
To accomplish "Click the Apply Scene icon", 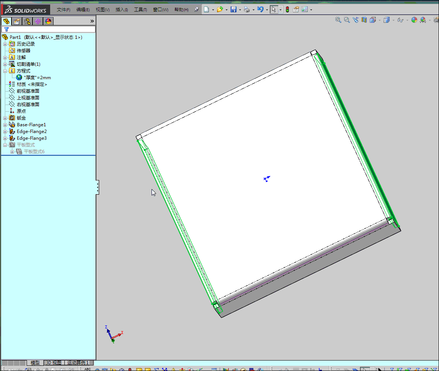I will (x=423, y=20).
